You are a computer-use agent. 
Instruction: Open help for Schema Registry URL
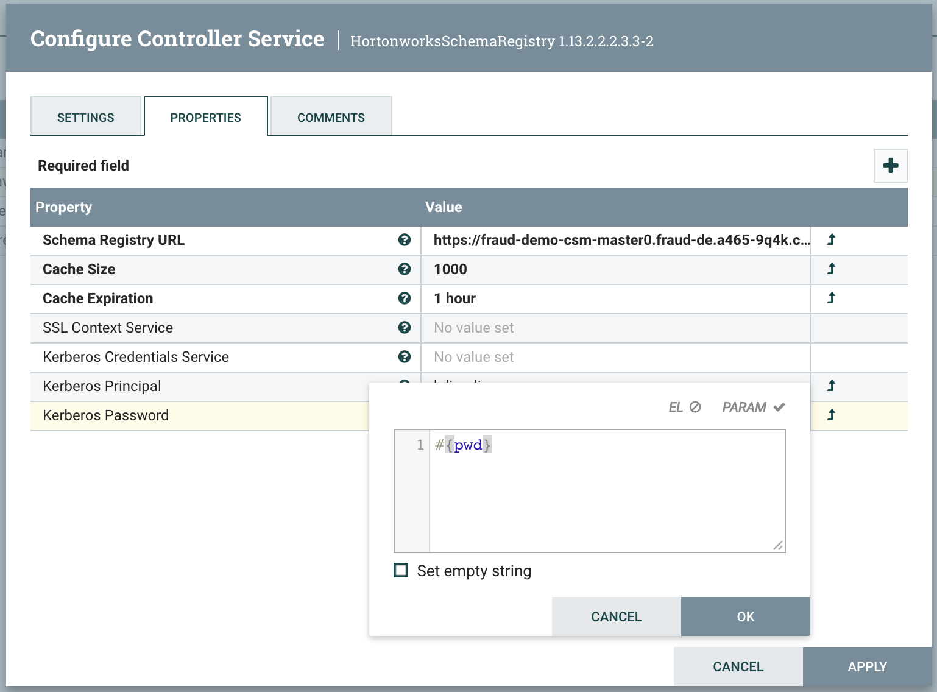[404, 240]
